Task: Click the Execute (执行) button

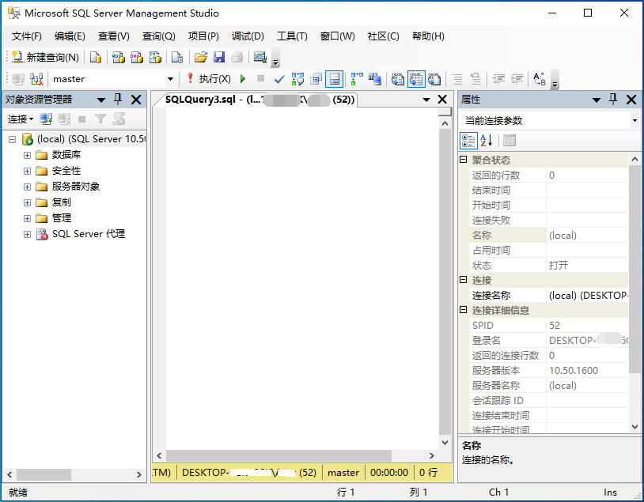Action: click(x=209, y=79)
